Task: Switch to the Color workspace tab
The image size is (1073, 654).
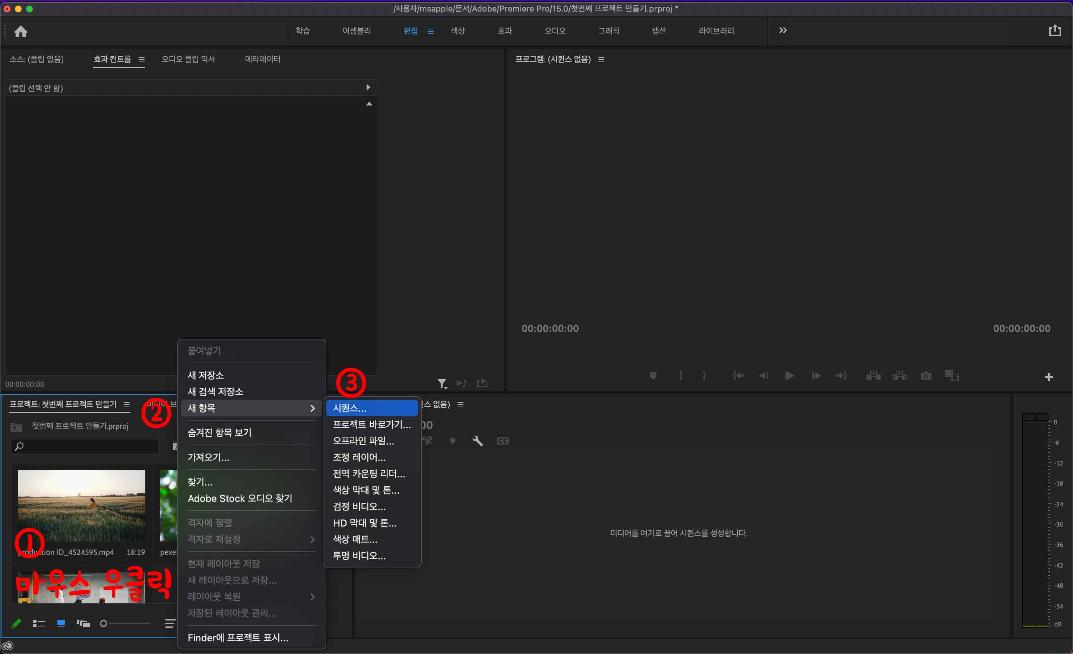Action: 457,31
